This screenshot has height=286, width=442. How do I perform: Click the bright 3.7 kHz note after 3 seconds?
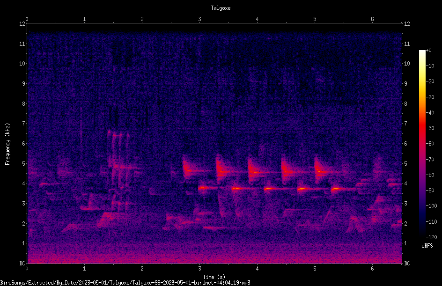pos(205,188)
